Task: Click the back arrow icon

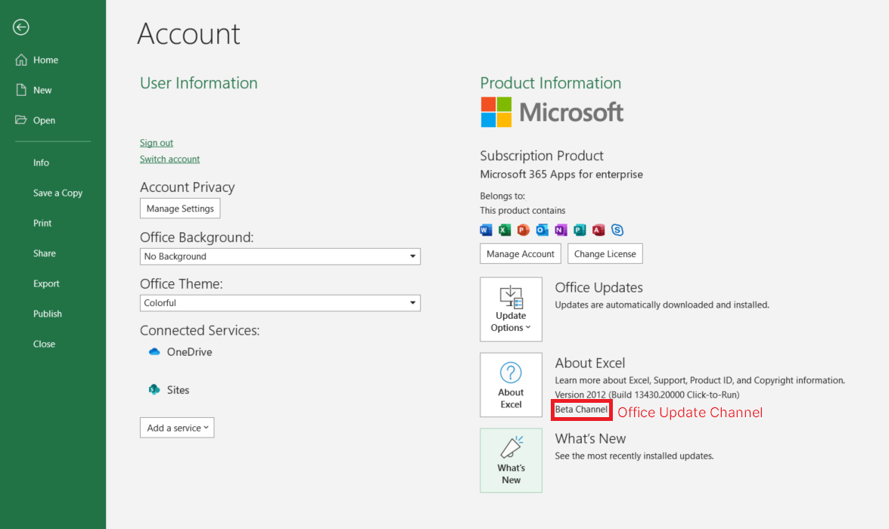Action: click(21, 27)
